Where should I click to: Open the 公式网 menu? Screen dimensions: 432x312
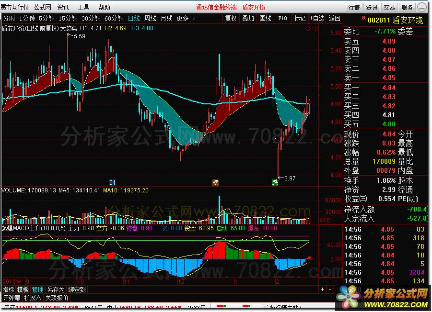coord(42,7)
